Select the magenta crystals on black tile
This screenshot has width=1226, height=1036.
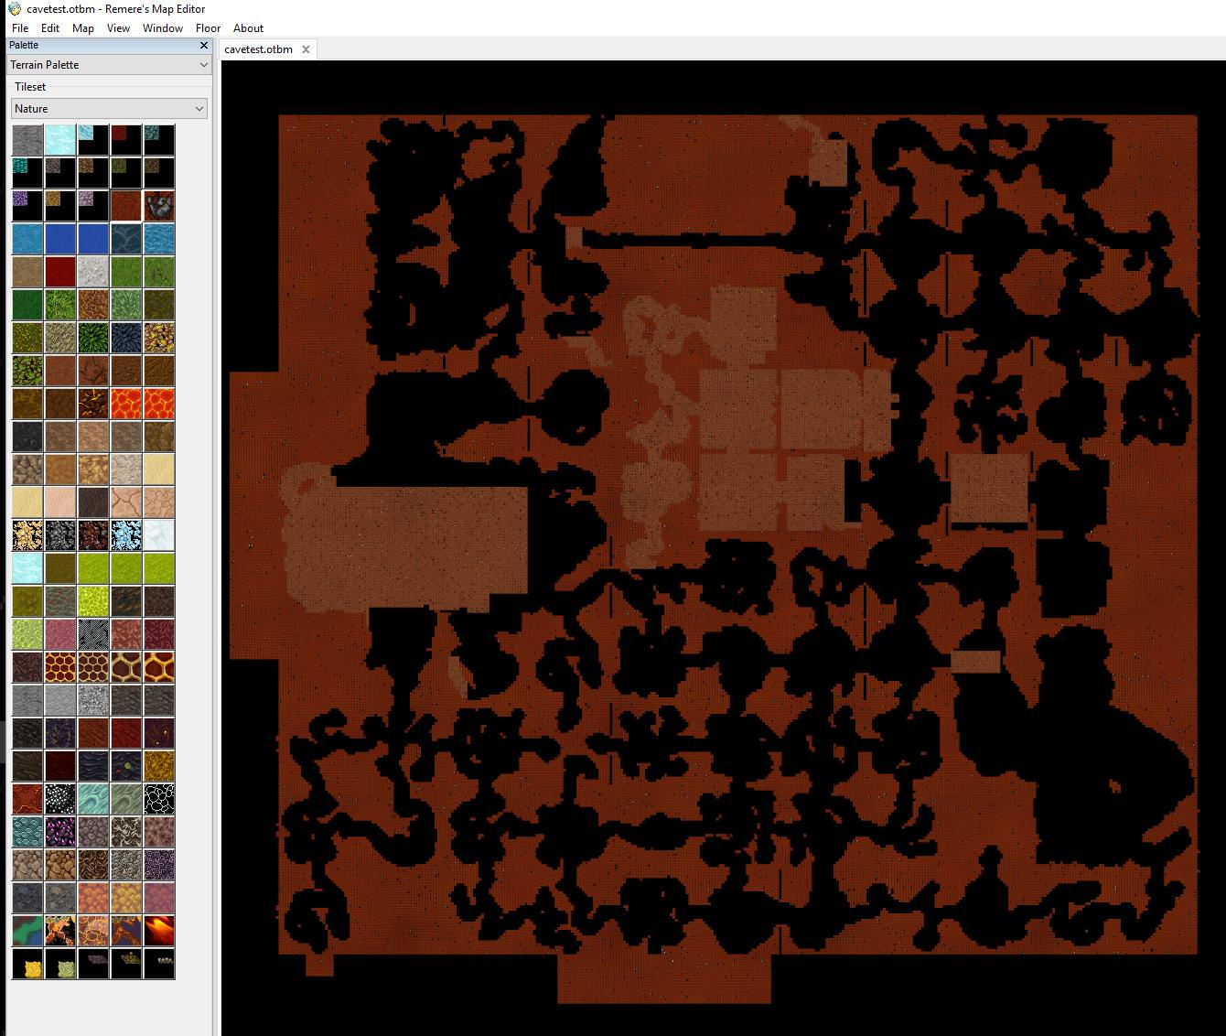(60, 832)
